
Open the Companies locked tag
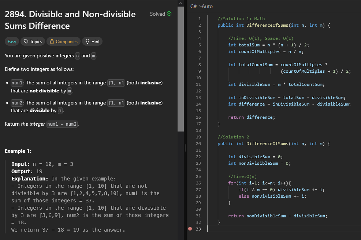click(64, 42)
